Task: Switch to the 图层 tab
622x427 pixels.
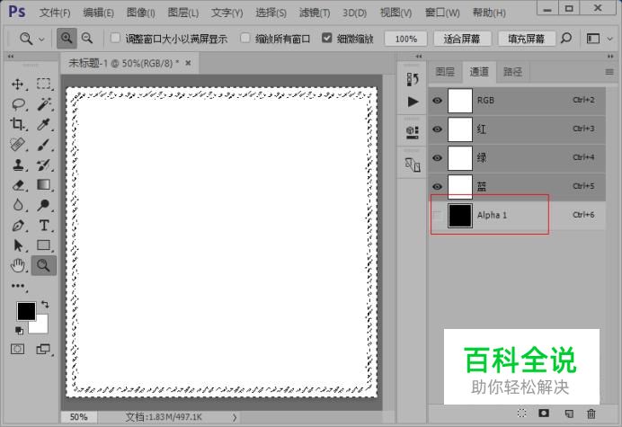Action: pos(445,72)
